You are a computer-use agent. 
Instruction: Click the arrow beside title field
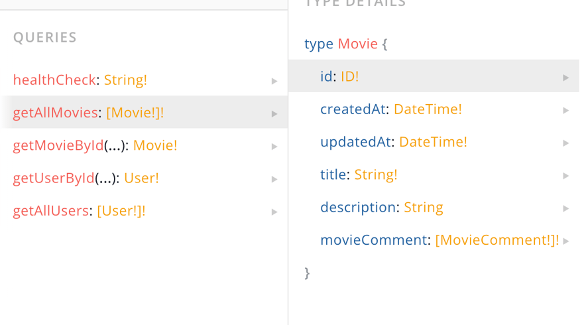(566, 176)
